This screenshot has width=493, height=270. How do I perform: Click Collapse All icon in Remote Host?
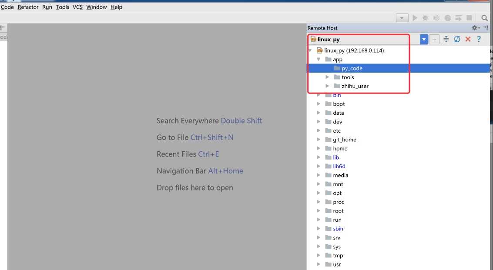446,39
